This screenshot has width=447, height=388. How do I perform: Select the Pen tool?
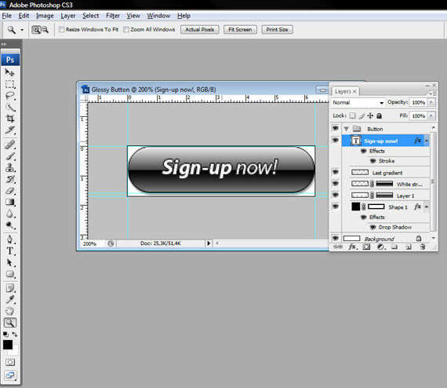click(x=10, y=240)
